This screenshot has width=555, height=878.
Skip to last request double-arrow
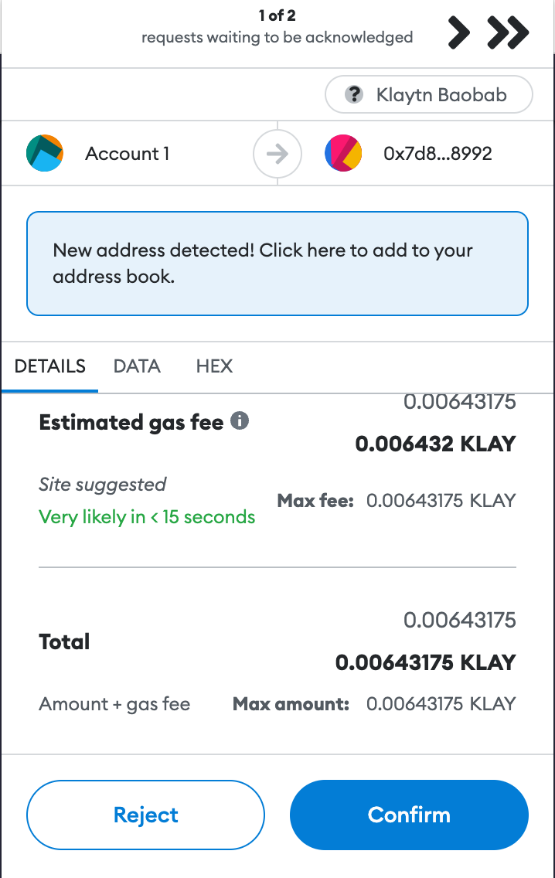[508, 33]
